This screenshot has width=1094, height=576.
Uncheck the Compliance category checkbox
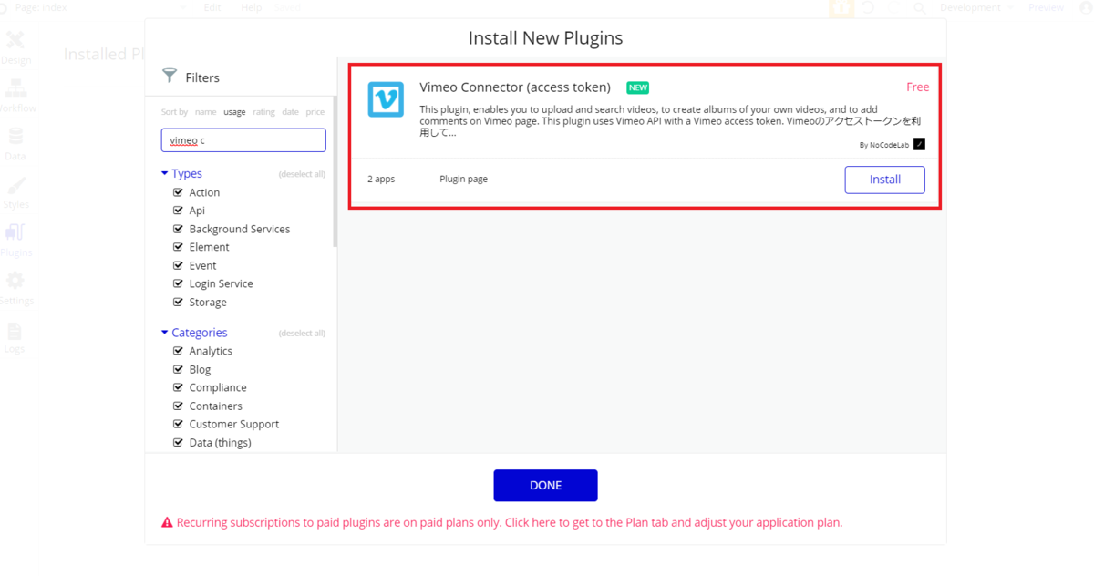(x=179, y=387)
